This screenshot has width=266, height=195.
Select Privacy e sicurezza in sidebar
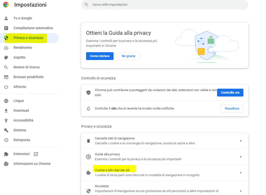(x=29, y=38)
